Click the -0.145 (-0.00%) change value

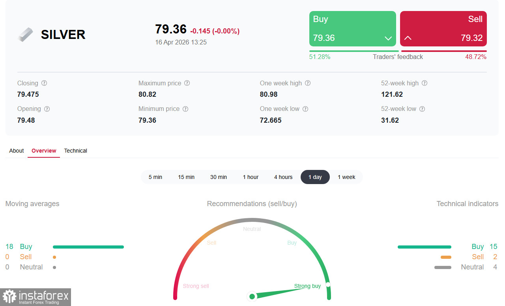click(x=215, y=31)
